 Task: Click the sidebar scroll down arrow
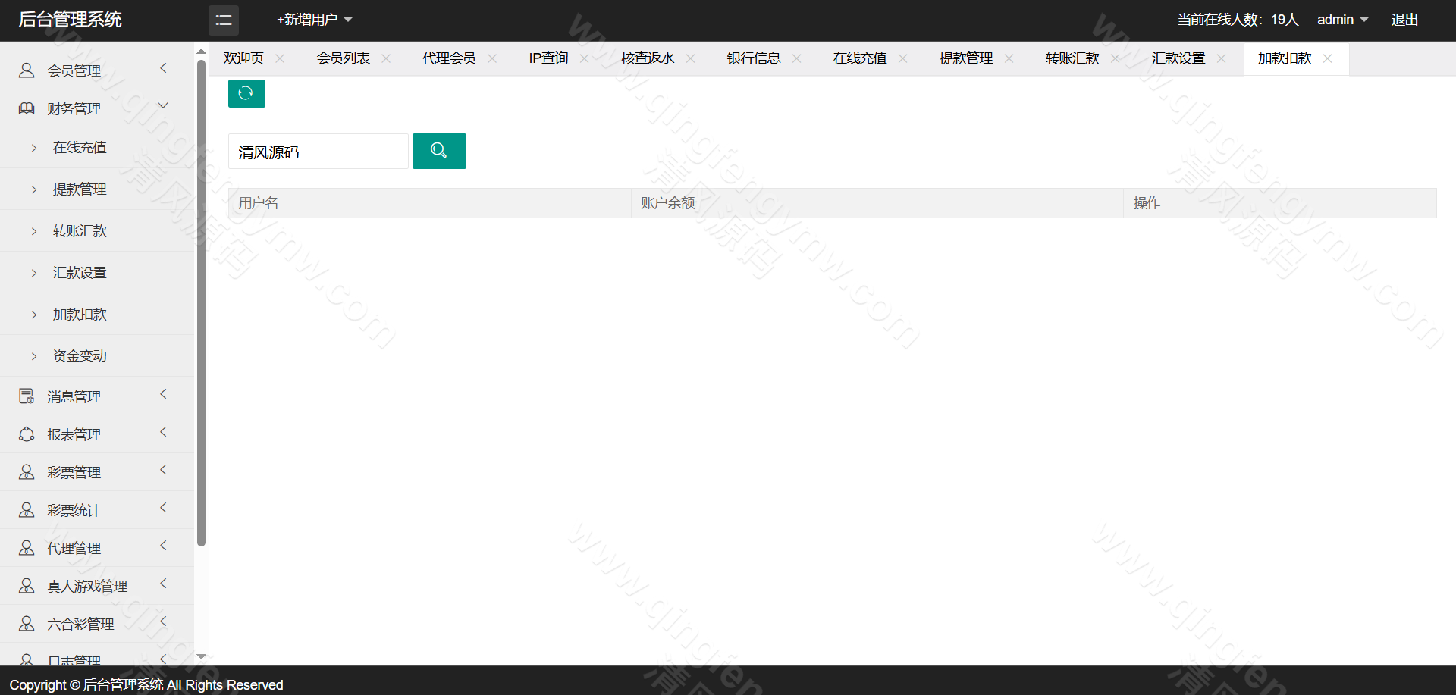point(201,656)
